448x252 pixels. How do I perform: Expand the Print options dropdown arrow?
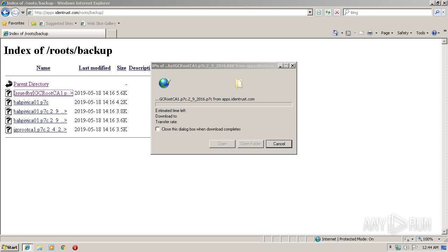(x=376, y=33)
